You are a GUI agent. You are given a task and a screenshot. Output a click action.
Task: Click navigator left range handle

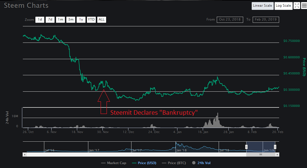246,147
